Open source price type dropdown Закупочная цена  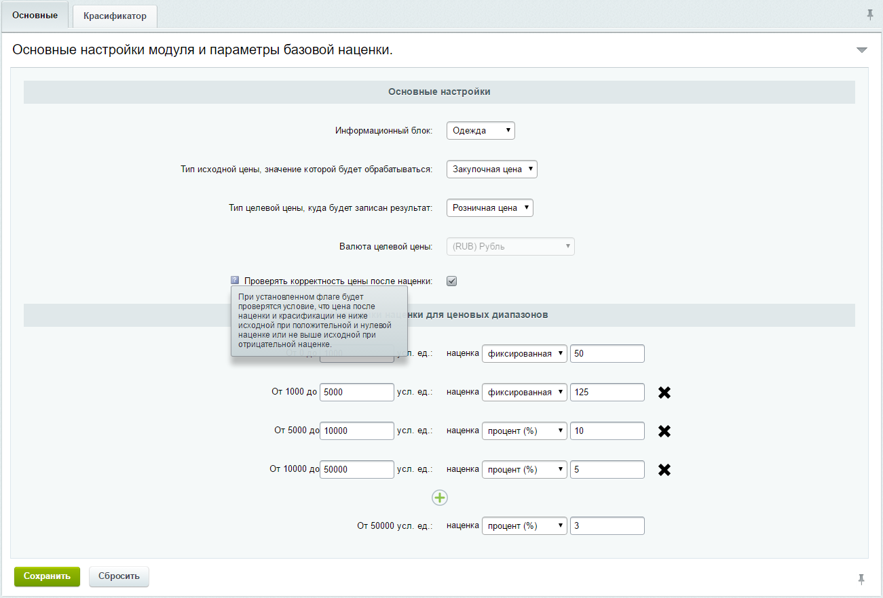point(491,170)
